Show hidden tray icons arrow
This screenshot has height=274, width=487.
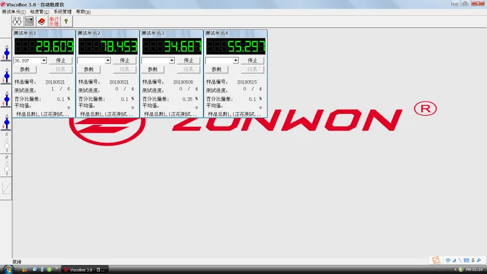pyautogui.click(x=455, y=270)
